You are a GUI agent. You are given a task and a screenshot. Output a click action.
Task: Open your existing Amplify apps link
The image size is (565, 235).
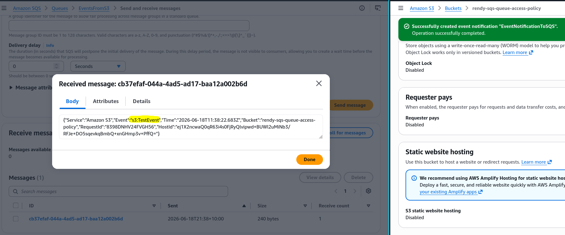point(448,192)
